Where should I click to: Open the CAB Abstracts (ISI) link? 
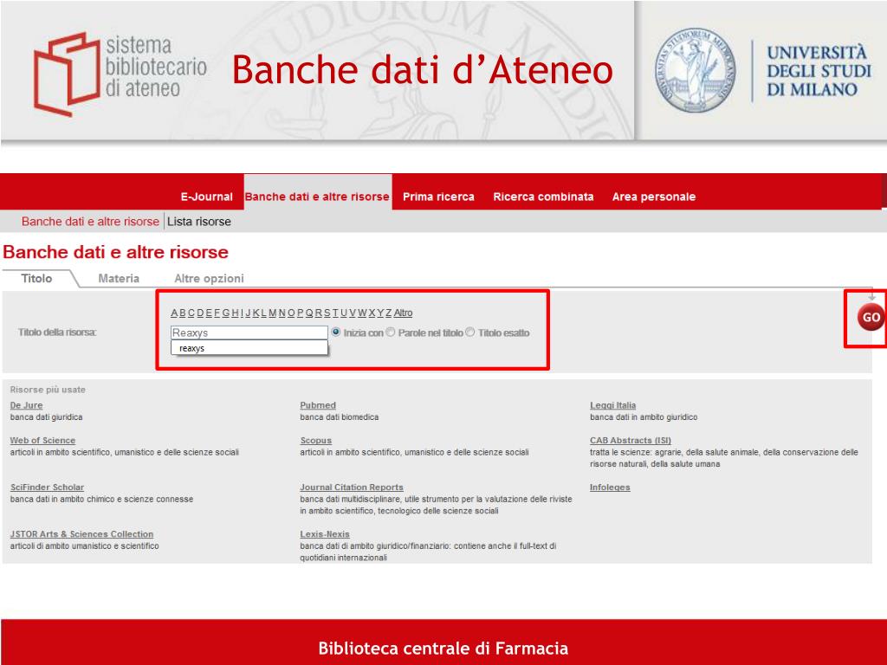tap(631, 441)
